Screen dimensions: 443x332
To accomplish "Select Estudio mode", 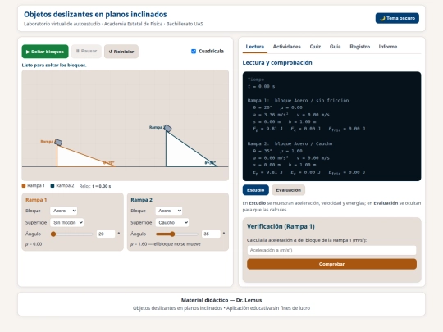I will tap(255, 190).
